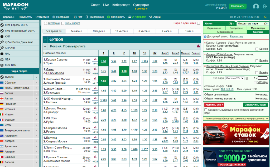Expand auto-confirmation on odds change options
Viewport: 270px width, 167px height.
[x=267, y=119]
